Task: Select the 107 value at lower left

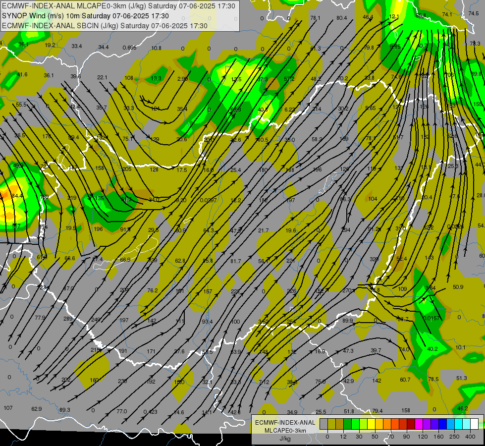Action: 8,408
